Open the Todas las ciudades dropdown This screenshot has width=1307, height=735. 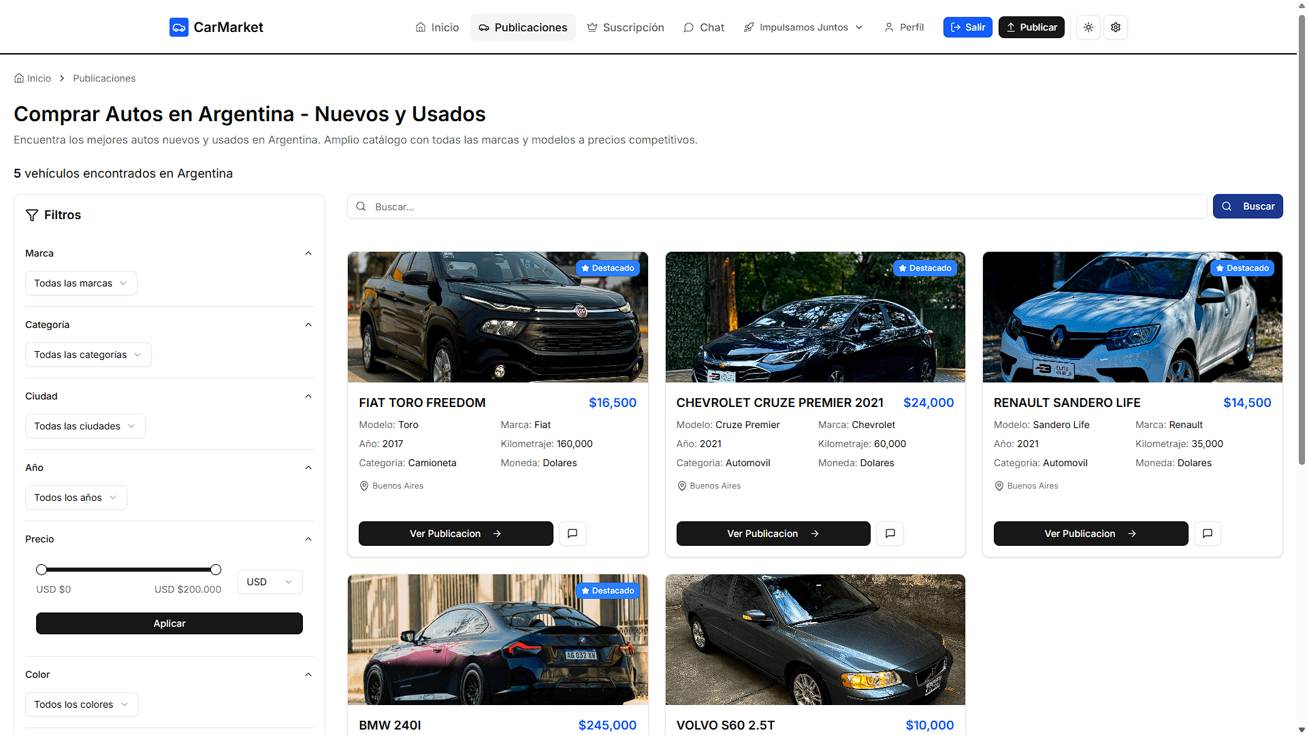pos(85,426)
